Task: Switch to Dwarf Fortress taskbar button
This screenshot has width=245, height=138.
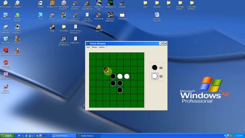Action: click(64, 136)
